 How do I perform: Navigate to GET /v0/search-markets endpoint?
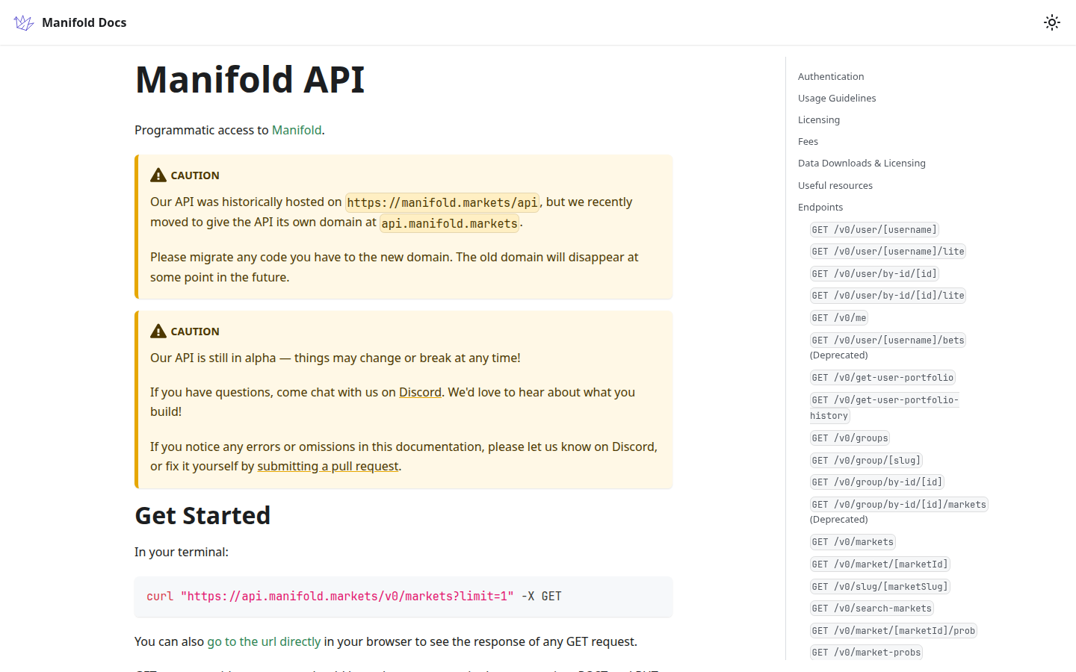871,608
